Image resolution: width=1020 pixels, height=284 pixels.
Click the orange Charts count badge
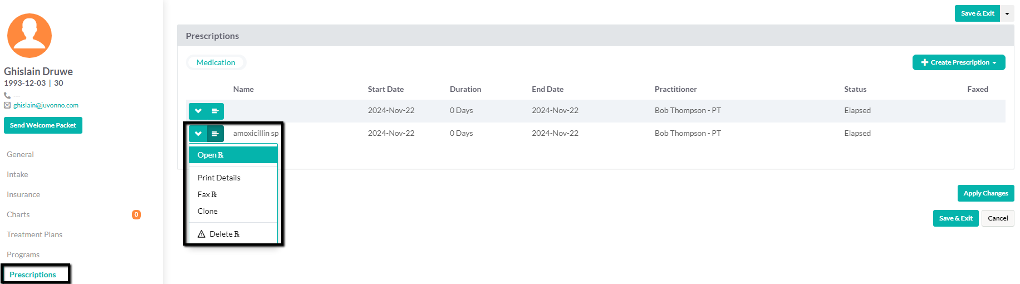(136, 215)
